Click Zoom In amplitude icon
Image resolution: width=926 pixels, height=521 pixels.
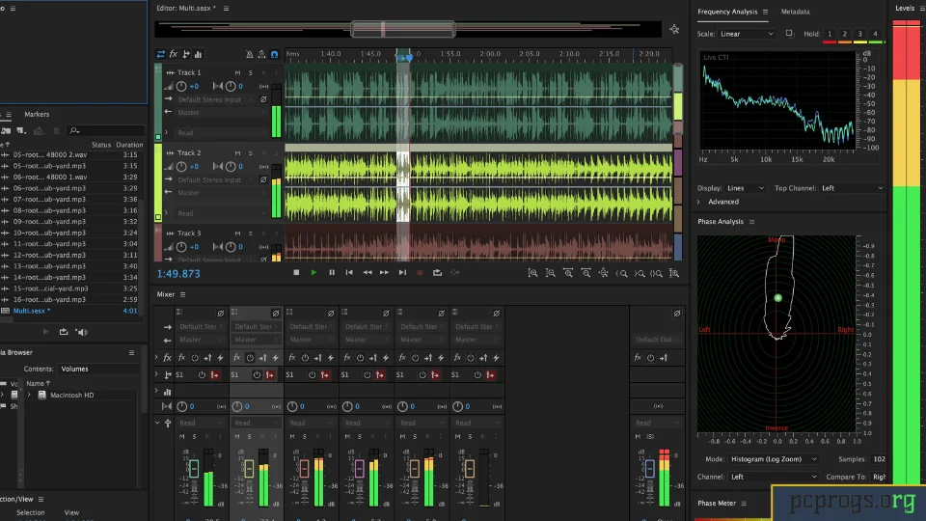(532, 273)
